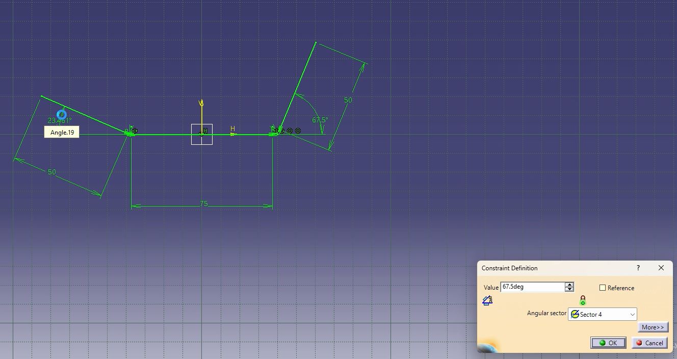Select the 67.5° angle dimension label
Screen dimensions: 677x359
pos(320,120)
